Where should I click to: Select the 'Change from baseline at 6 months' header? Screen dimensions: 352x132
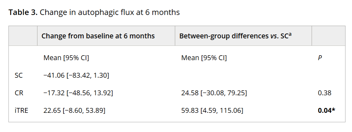pos(98,36)
